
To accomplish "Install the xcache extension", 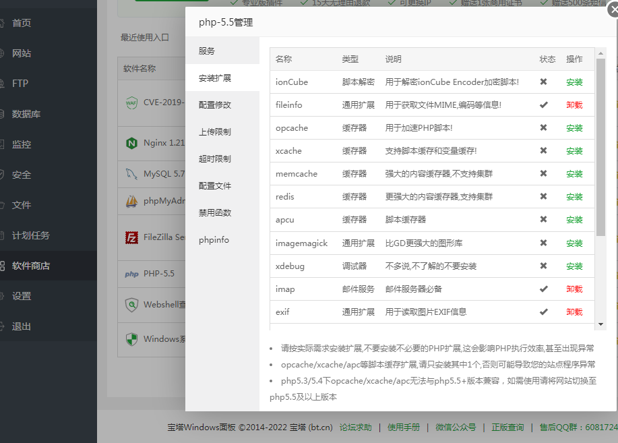I will point(574,150).
